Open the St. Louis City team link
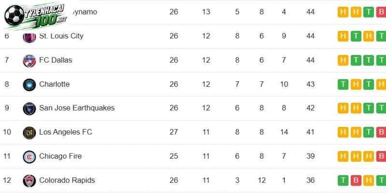 tap(61, 36)
